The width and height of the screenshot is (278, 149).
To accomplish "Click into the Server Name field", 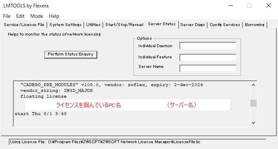I will (208, 68).
